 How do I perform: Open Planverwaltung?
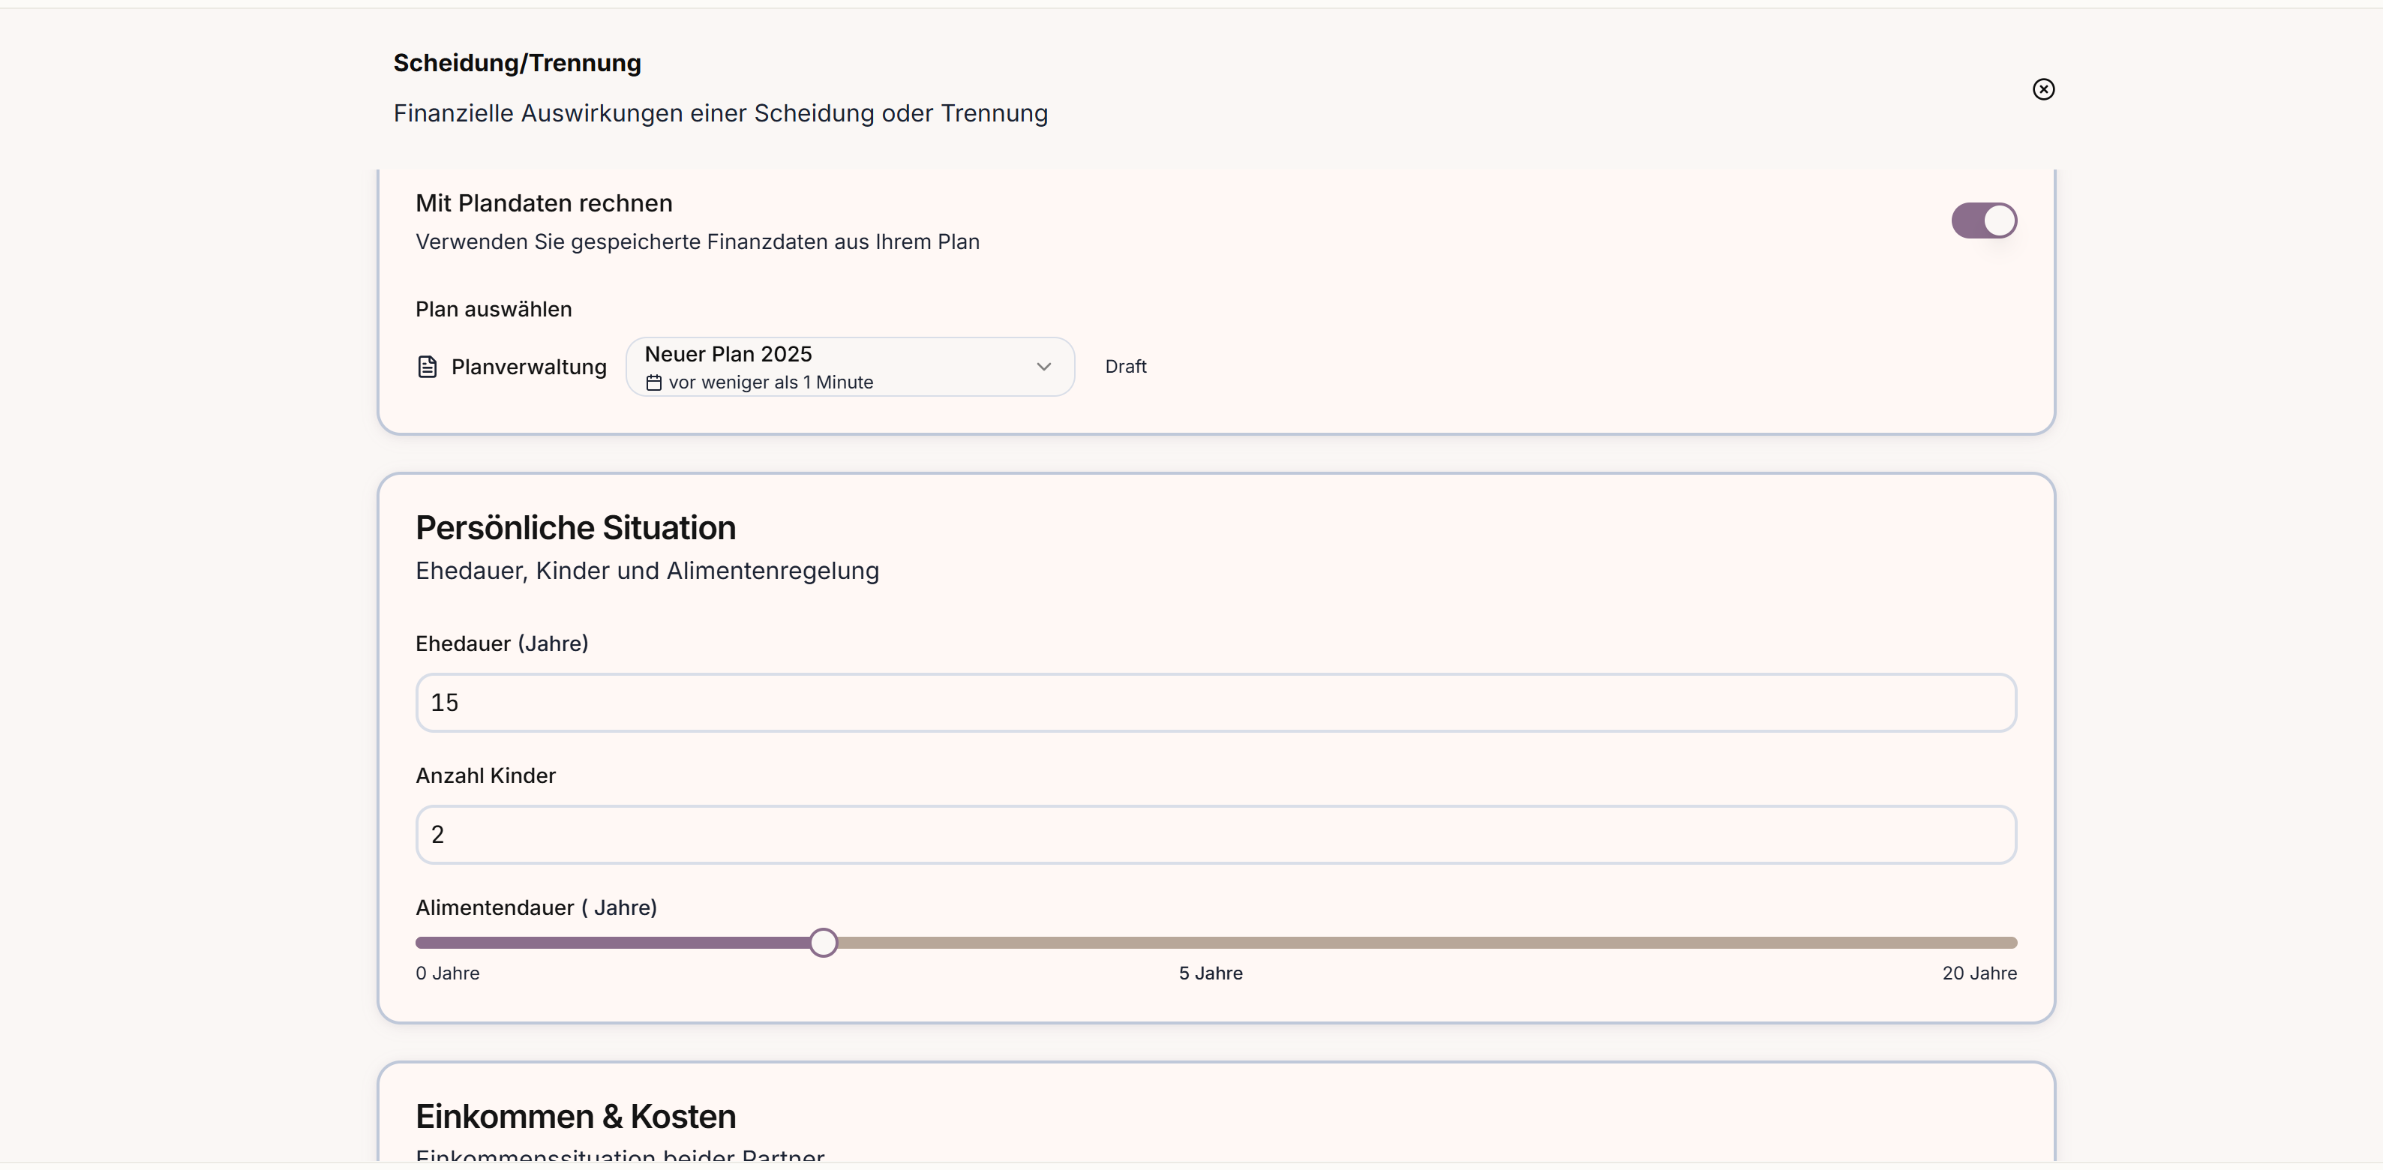[528, 367]
